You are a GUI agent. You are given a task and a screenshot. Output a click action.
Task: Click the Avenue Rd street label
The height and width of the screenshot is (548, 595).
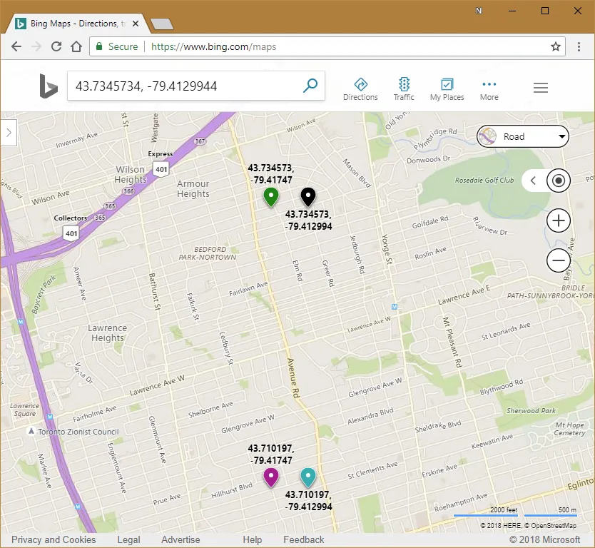pos(294,378)
